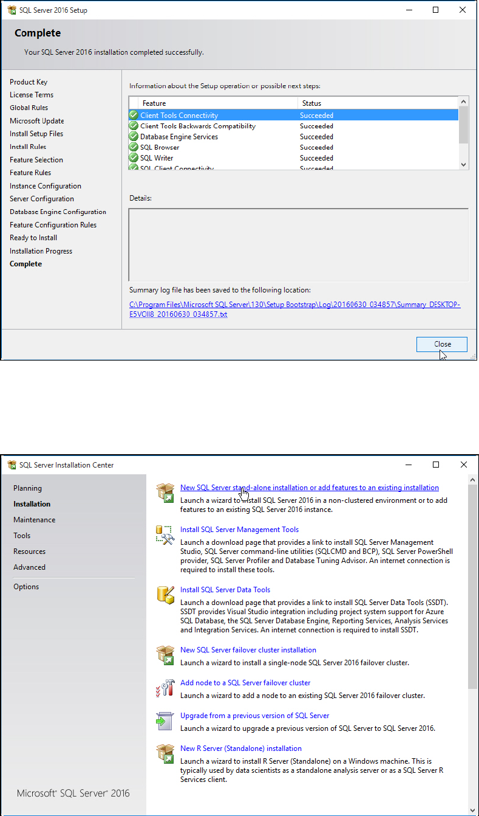Click Install SQL Server Data Tools link
479x816 pixels.
point(225,590)
